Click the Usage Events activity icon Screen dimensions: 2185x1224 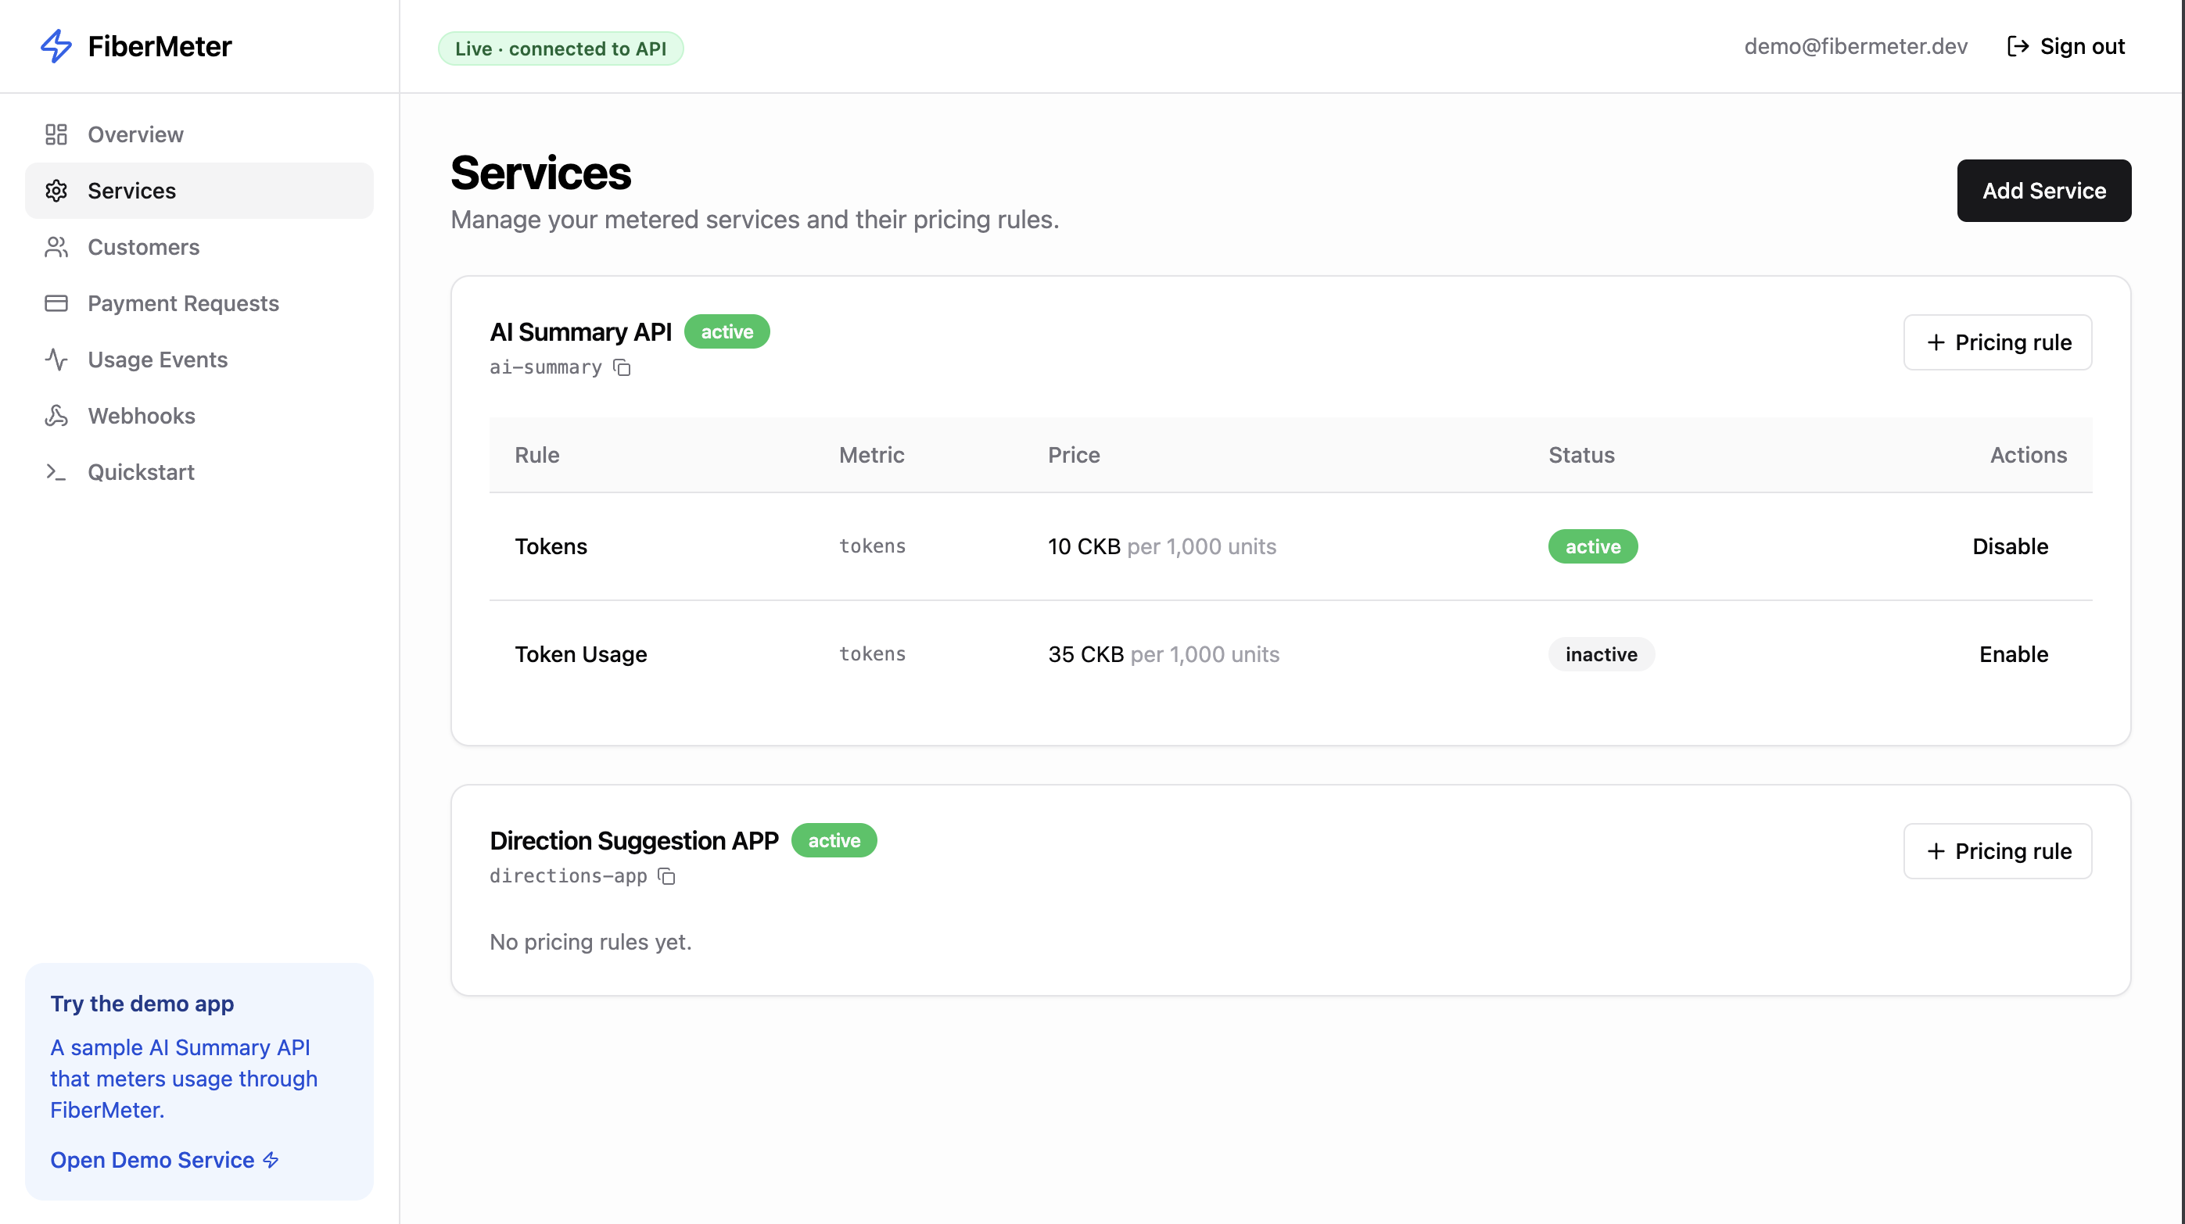tap(56, 360)
